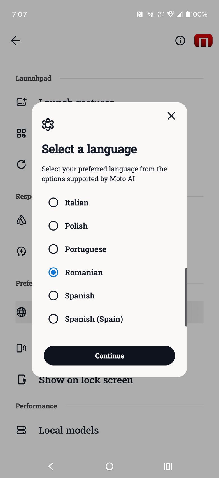Choose Polish as the language
The image size is (219, 478).
[53, 226]
